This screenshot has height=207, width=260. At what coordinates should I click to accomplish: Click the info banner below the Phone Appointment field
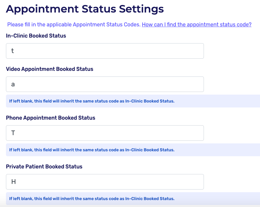click(132, 150)
